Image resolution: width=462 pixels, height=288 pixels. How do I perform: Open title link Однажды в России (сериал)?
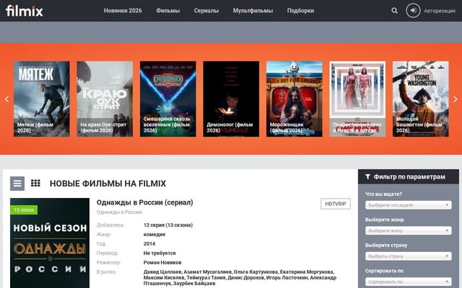(144, 202)
